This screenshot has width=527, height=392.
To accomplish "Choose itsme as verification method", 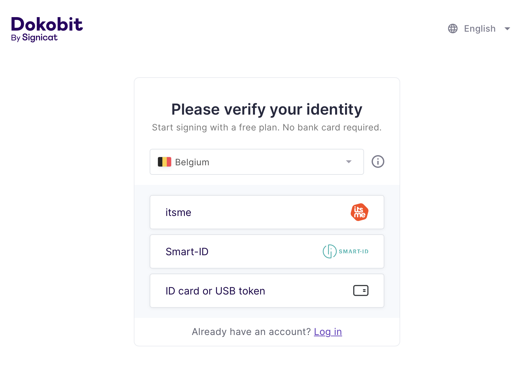I will 267,212.
